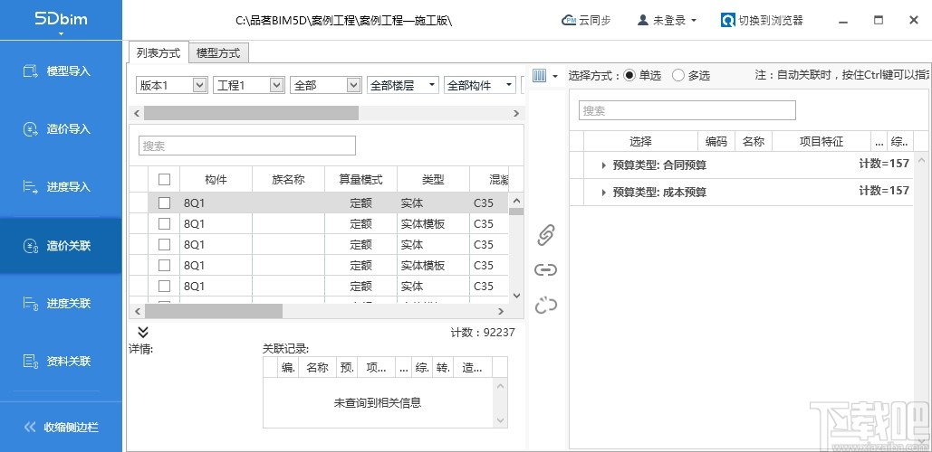Click the paperclip auto-associate icon

545,235
